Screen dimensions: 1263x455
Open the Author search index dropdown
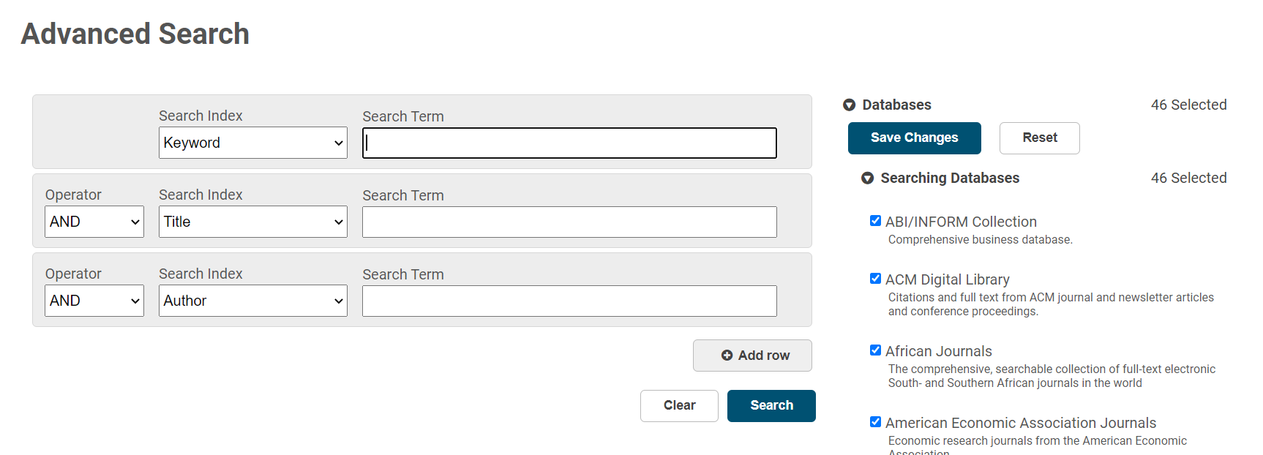[x=252, y=301]
